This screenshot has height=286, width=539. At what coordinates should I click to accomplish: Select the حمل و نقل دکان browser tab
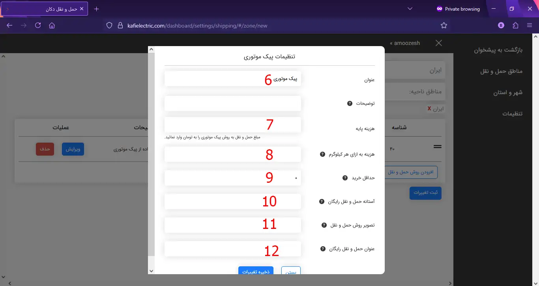(x=55, y=8)
